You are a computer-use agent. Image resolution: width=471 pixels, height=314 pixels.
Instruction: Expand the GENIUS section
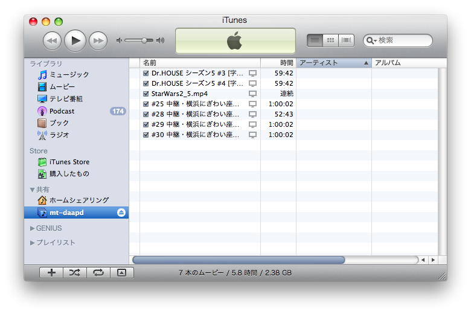pyautogui.click(x=33, y=228)
